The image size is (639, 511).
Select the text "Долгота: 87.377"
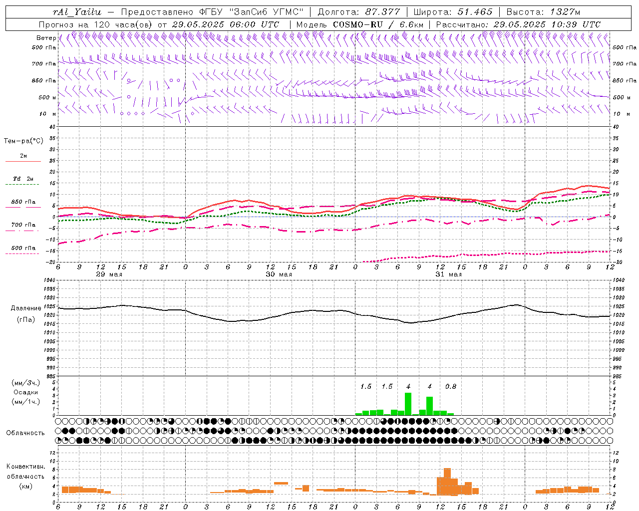coord(359,12)
